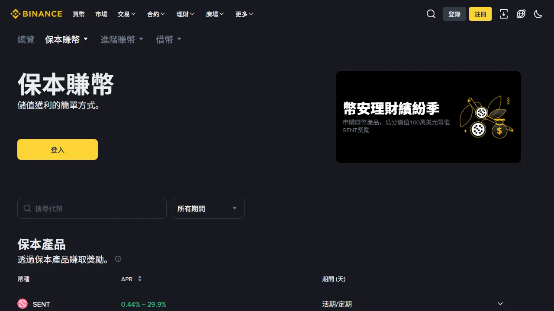Screen dimensions: 554x311
Task: Open the 所有期間 dropdown
Action: pos(208,208)
